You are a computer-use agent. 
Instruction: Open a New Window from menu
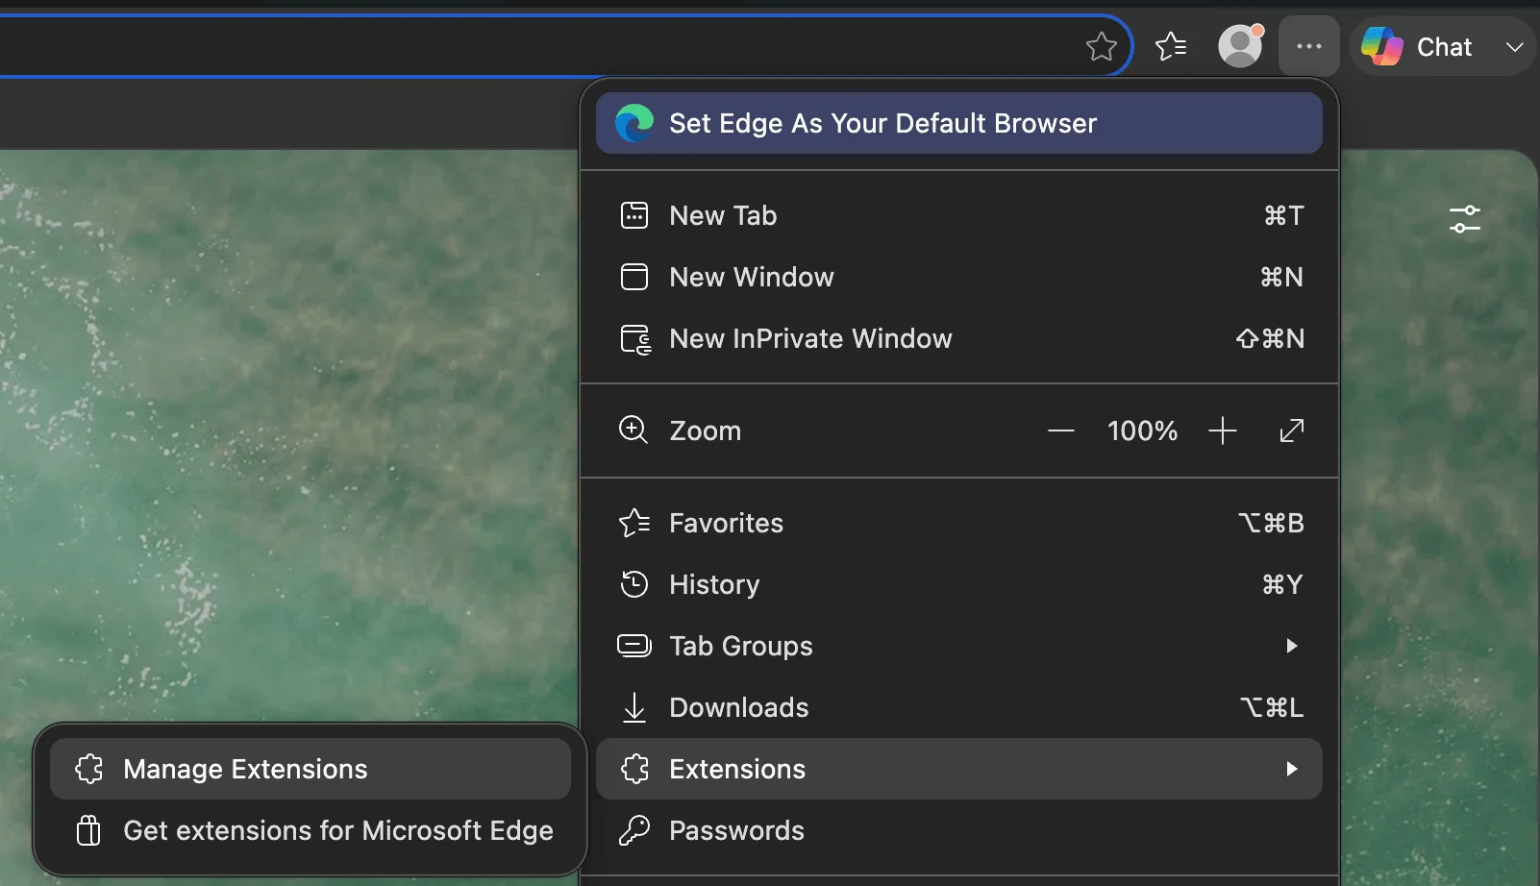959,277
